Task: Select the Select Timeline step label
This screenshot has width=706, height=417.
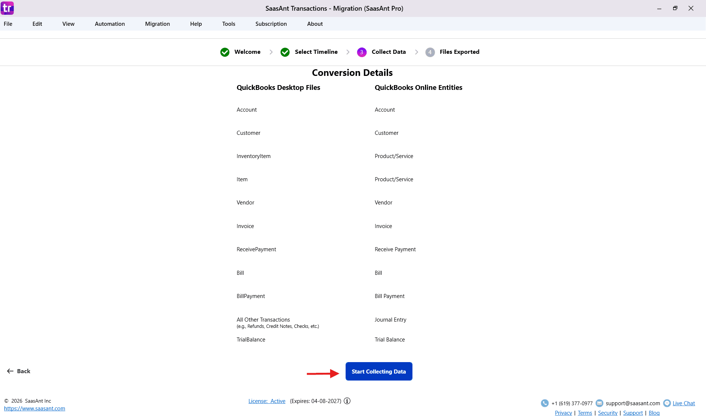Action: click(x=316, y=52)
